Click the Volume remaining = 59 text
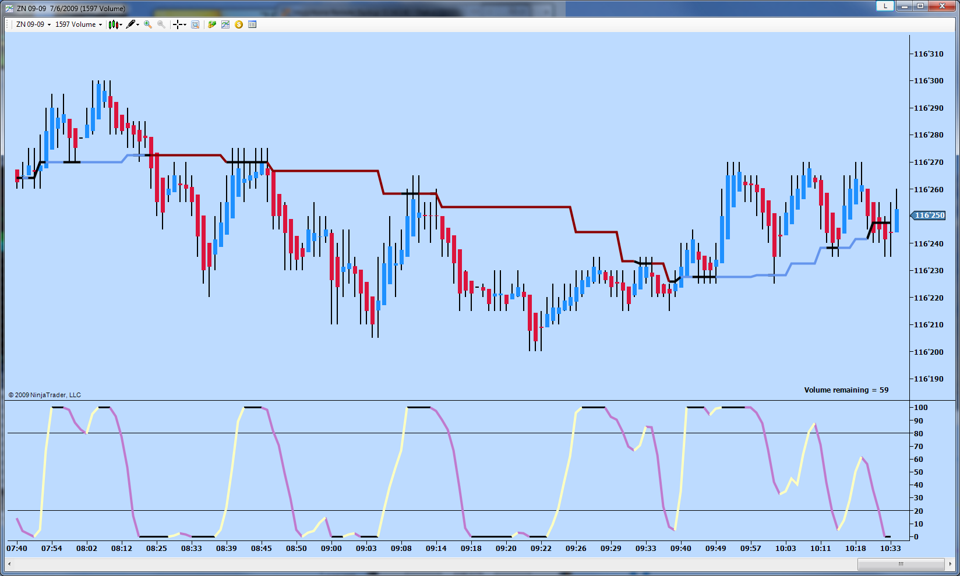The height and width of the screenshot is (576, 960). click(846, 390)
